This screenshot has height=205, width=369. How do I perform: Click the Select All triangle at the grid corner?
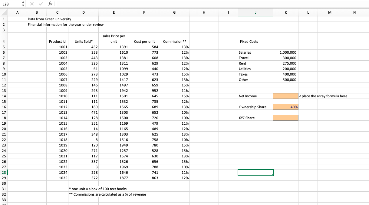pyautogui.click(x=3, y=12)
